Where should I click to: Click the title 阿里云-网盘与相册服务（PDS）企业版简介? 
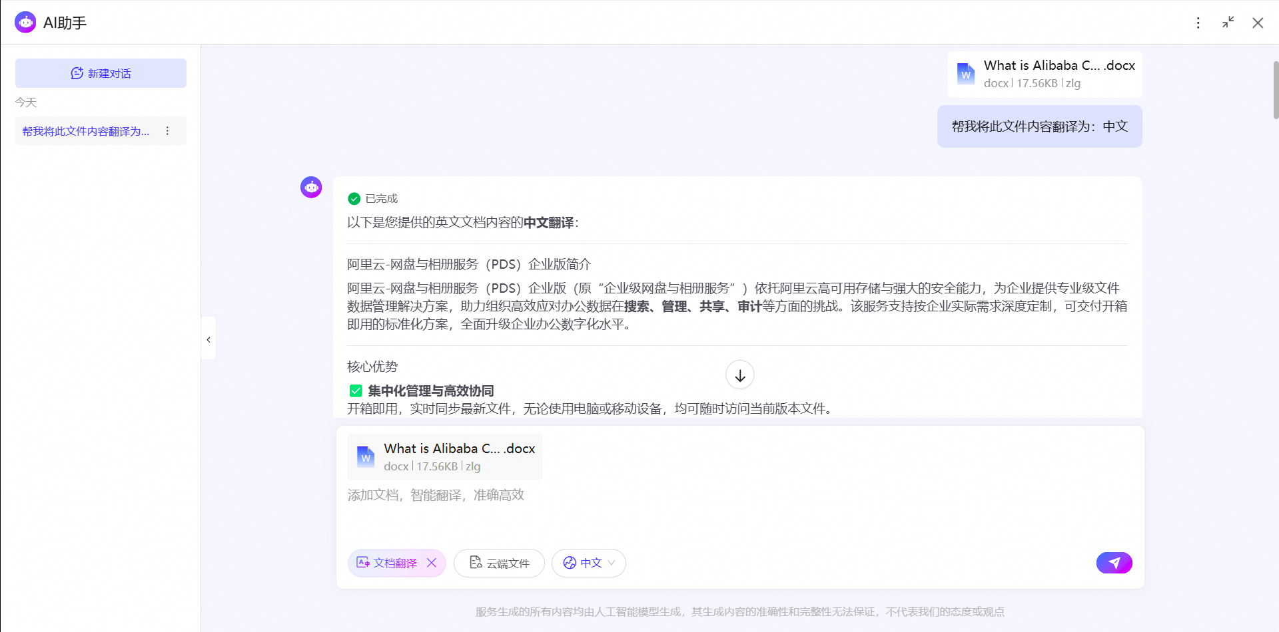469,264
